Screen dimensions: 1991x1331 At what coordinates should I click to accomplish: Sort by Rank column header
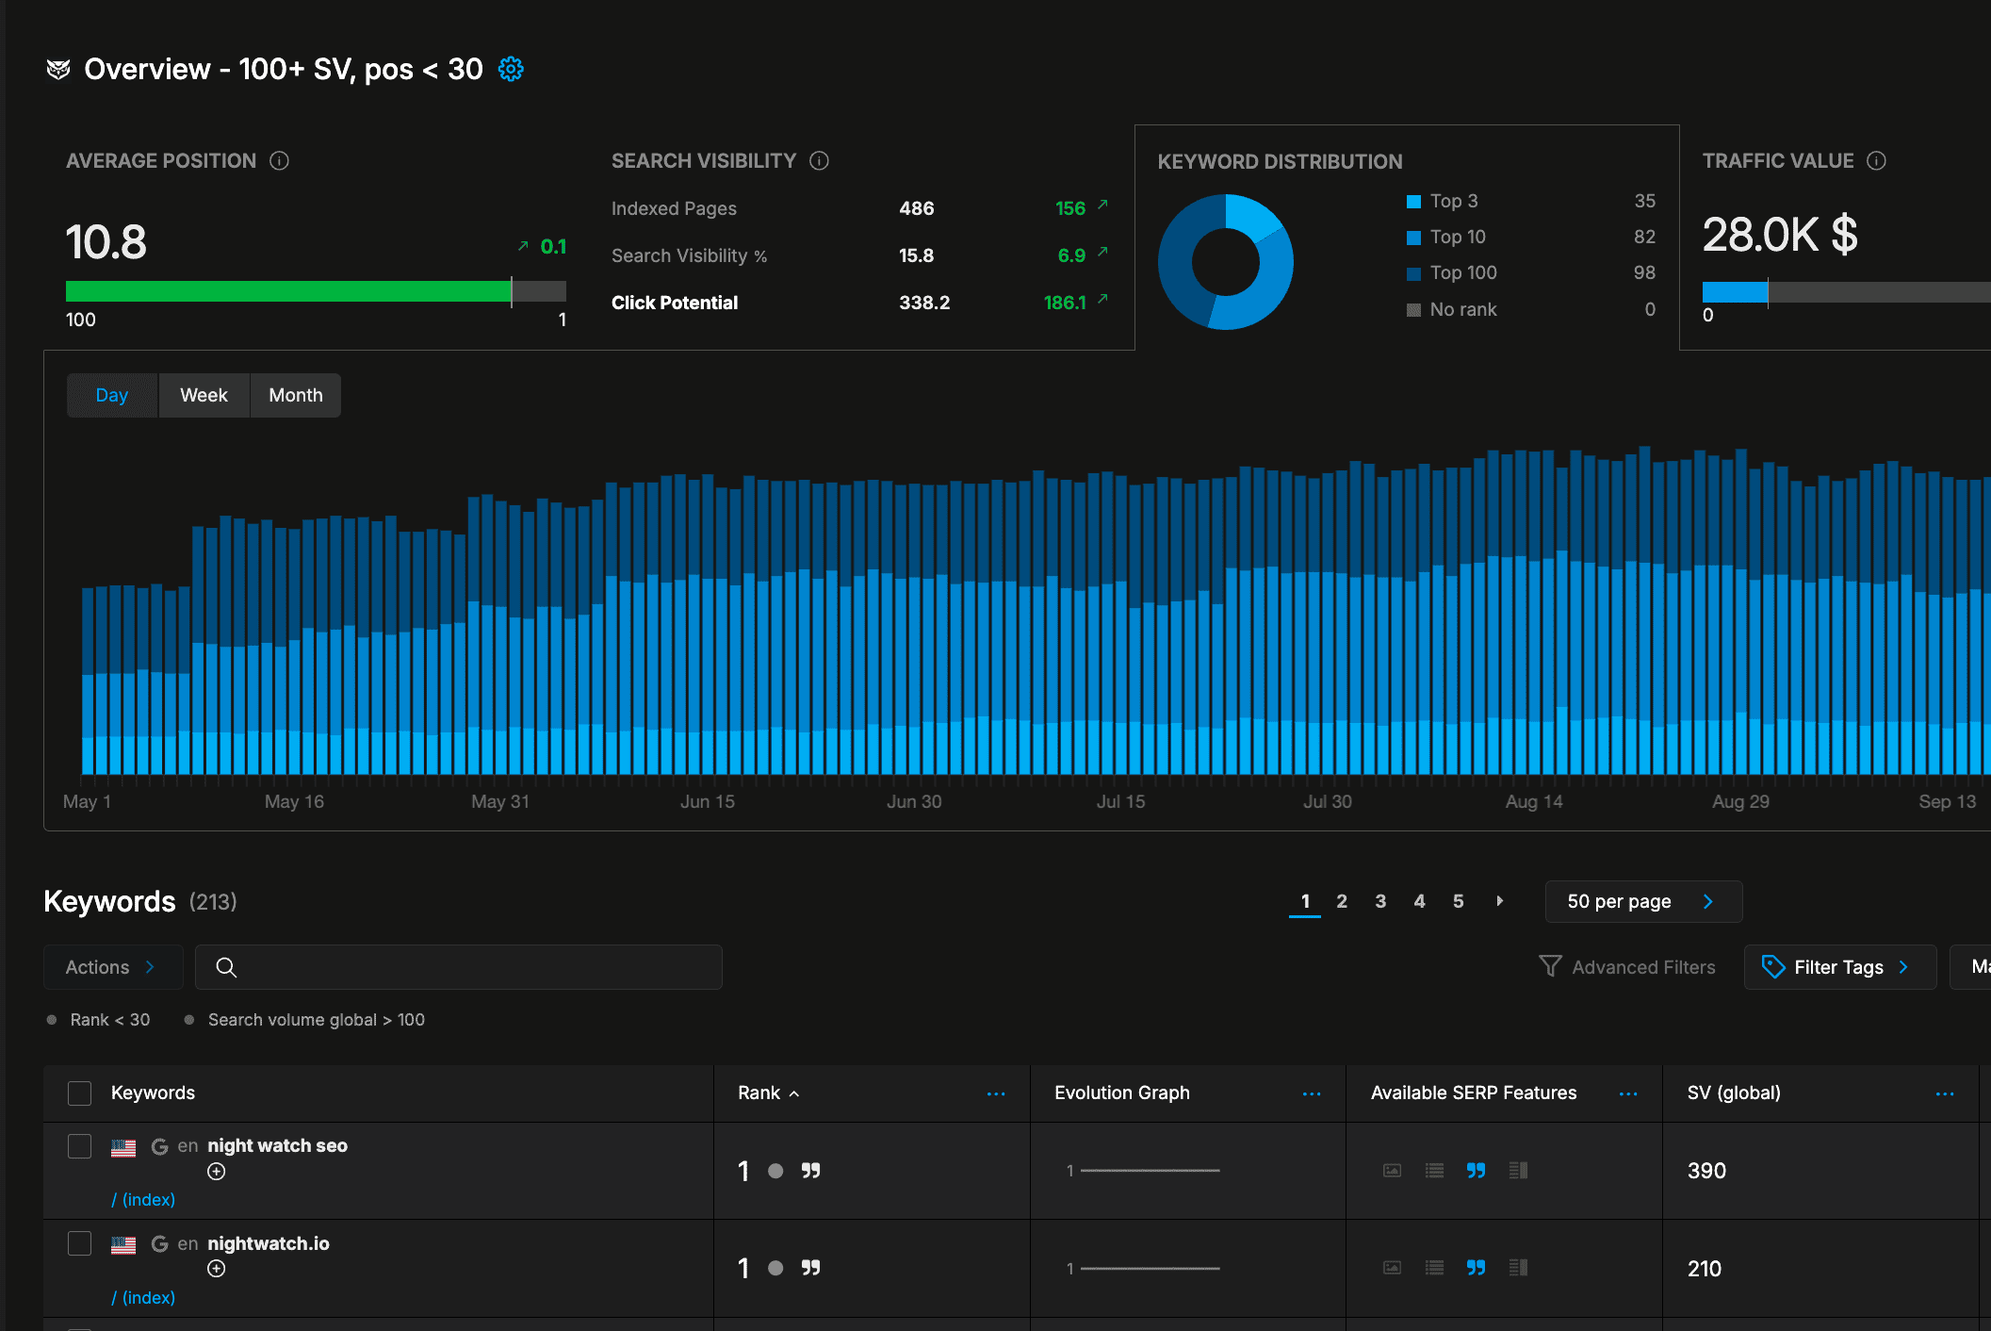click(x=768, y=1093)
